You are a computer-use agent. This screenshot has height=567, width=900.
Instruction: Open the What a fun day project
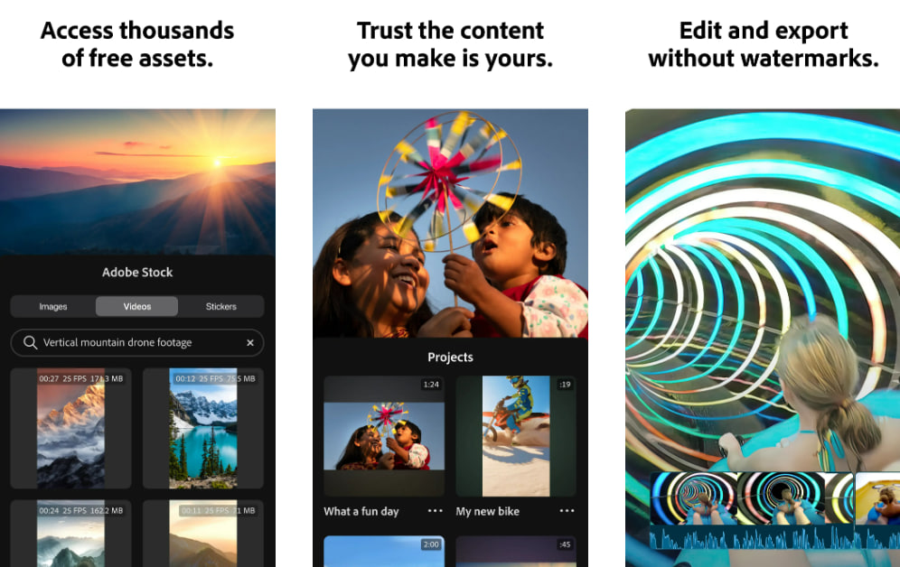(x=384, y=436)
